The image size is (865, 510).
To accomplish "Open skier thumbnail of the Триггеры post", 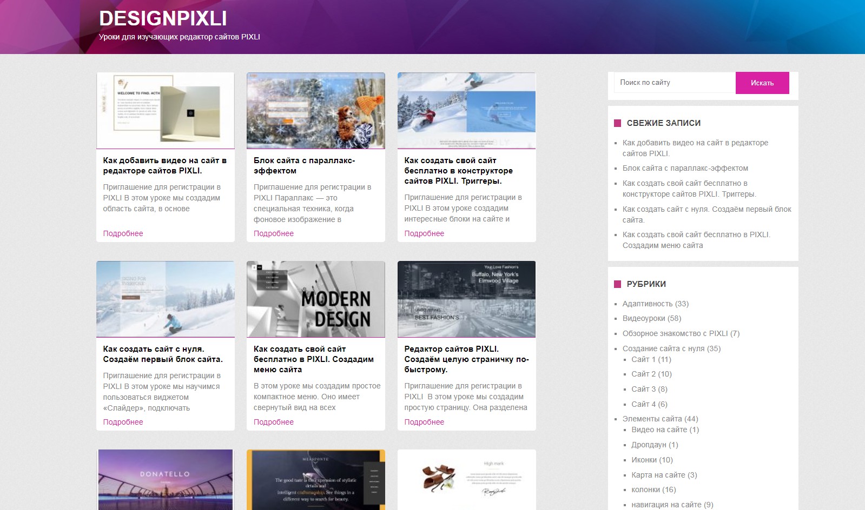I will [466, 110].
